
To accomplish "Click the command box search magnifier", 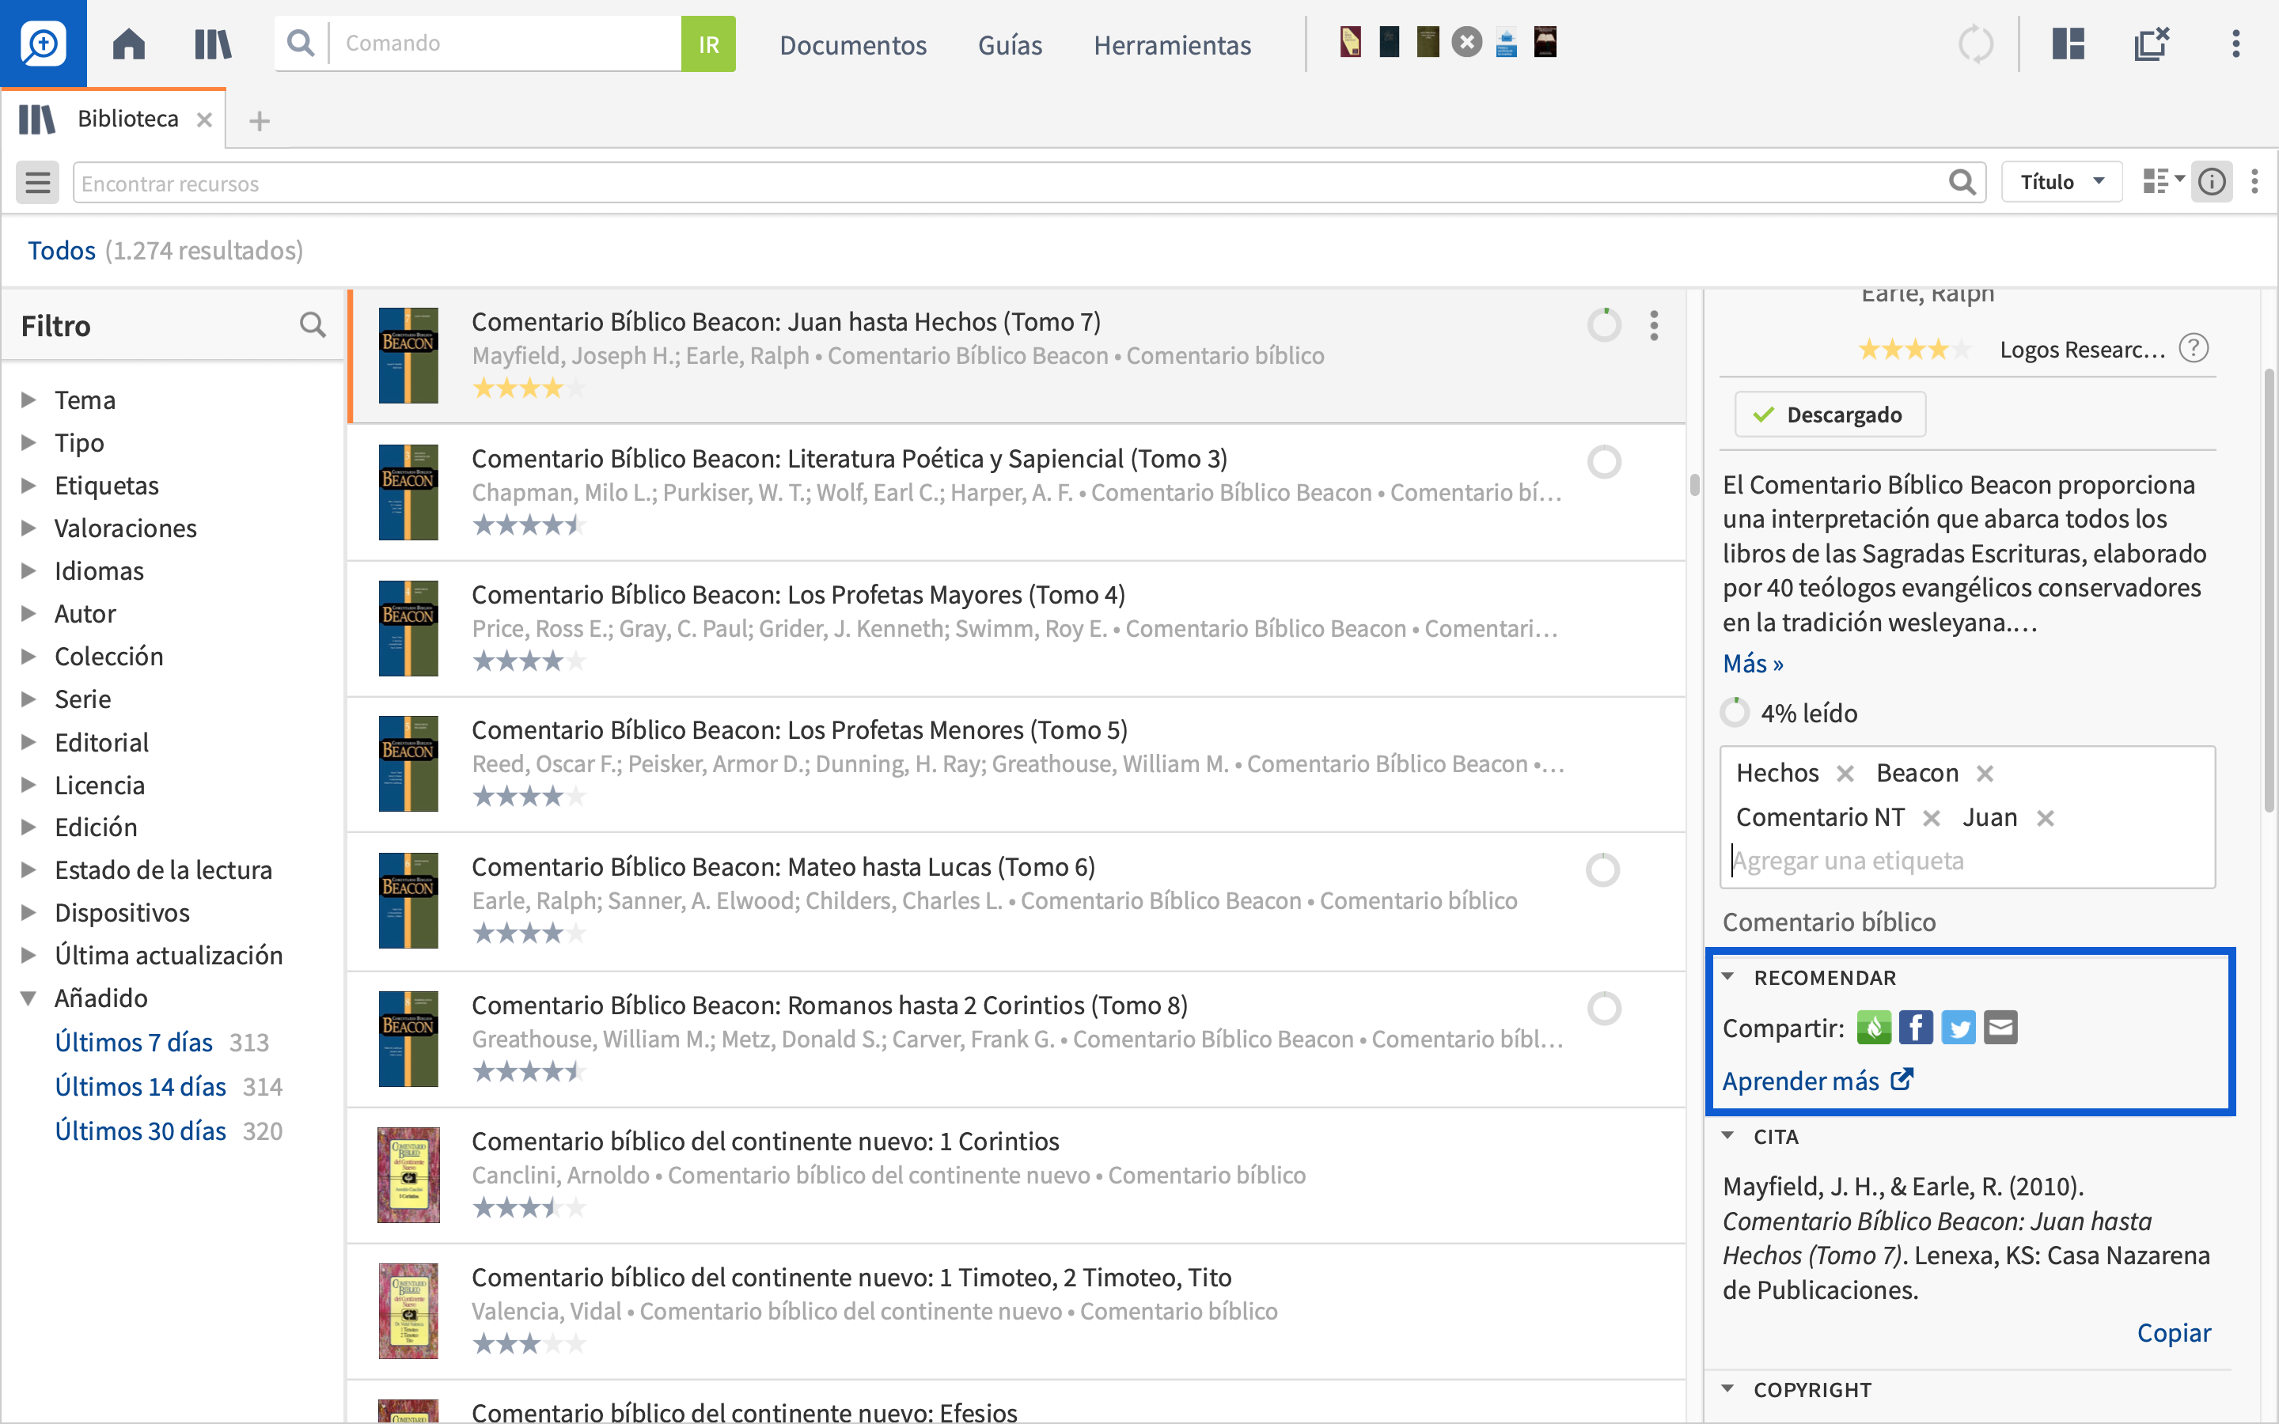I will (301, 44).
